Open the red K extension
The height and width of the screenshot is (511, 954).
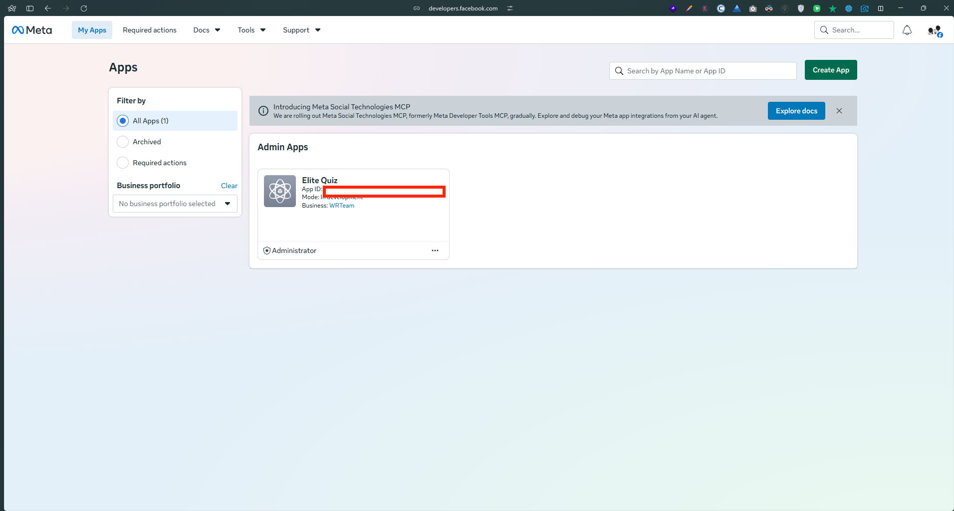(705, 8)
